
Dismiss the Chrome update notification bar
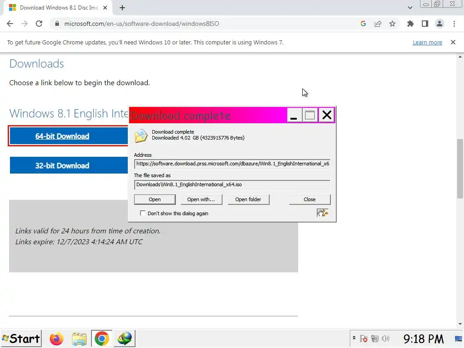tap(453, 42)
